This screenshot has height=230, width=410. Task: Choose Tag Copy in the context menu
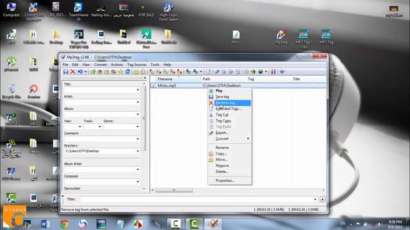pos(229,121)
